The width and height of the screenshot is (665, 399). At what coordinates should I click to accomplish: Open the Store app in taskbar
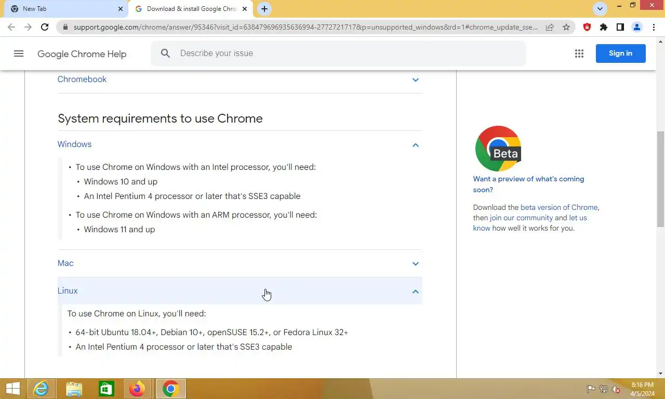[x=107, y=389]
